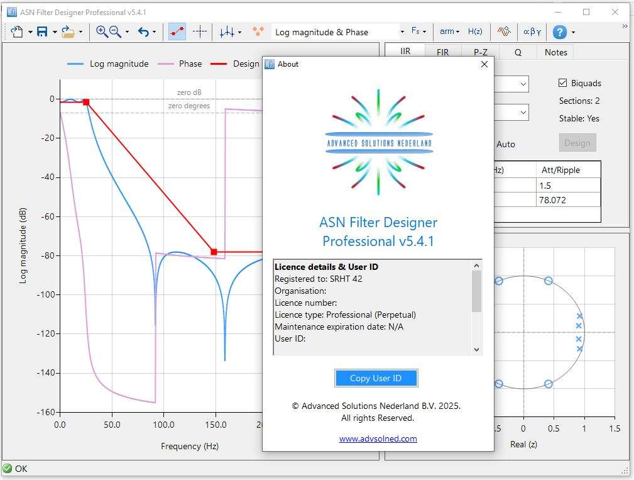Open the signal analyser waveform icon

(504, 31)
